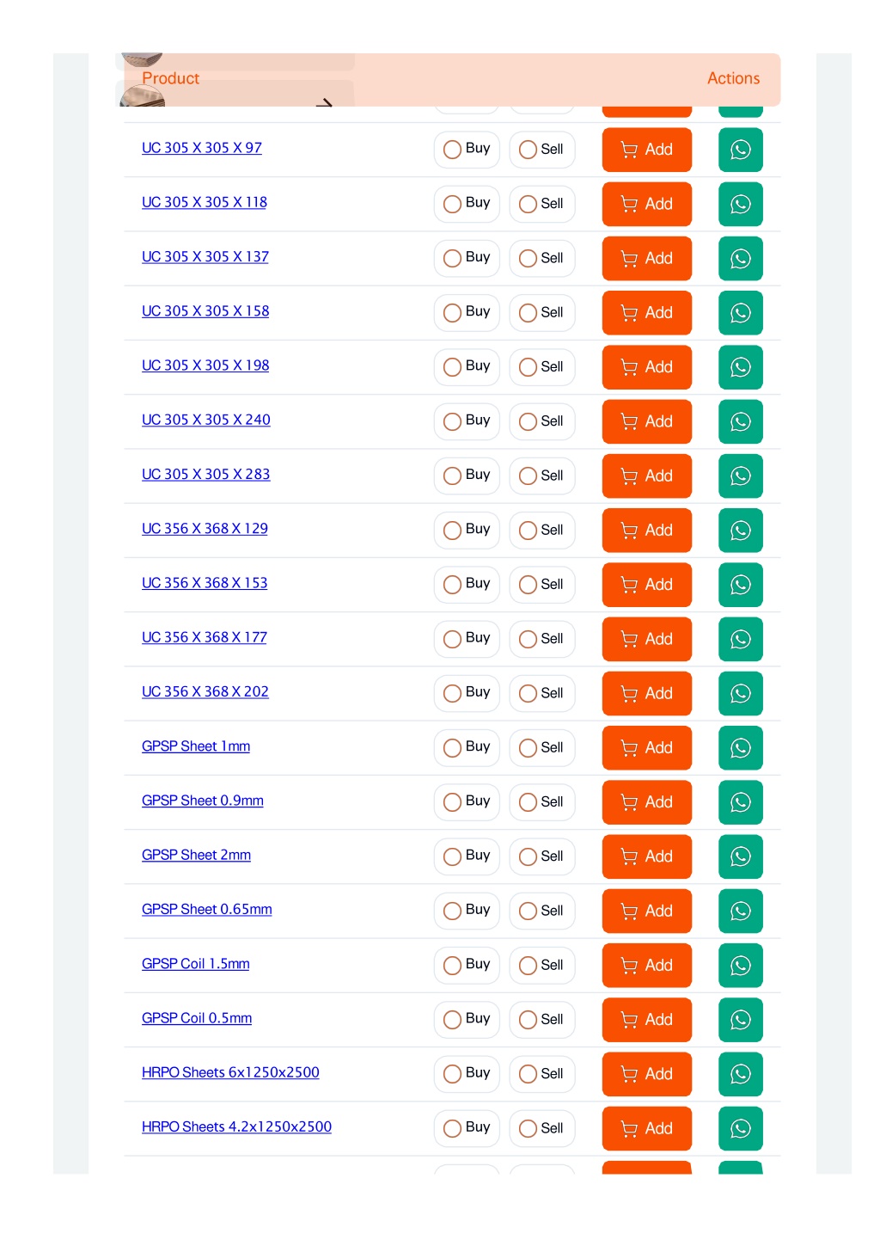This screenshot has height=1246, width=880.
Task: Add UC 356 X 368 X 202 to cart
Action: (x=646, y=694)
